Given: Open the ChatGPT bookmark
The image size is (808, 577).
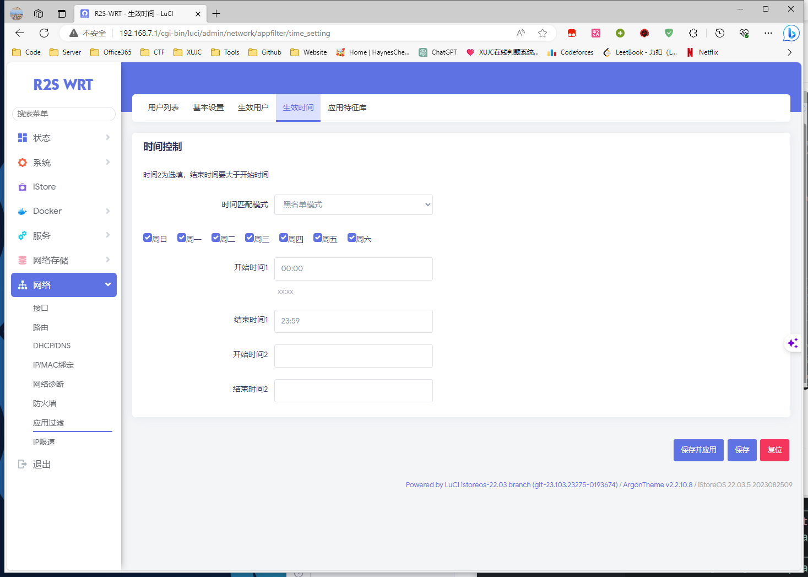Looking at the screenshot, I should click(x=438, y=52).
